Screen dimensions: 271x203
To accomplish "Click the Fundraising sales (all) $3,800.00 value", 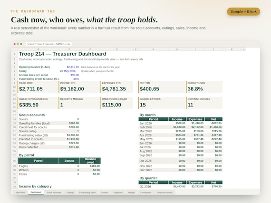I will [x=73, y=135].
